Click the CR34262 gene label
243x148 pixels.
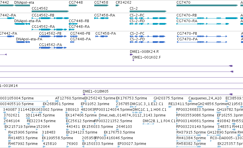click(x=124, y=3)
